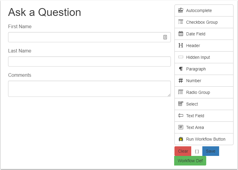Screen dimensions: 238x170
Task: Click the Select field icon
Action: point(180,104)
